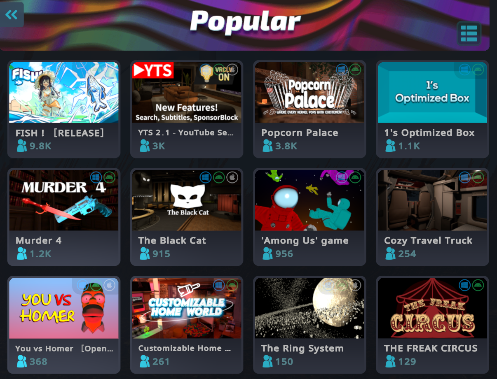Viewport: 497px width, 379px height.
Task: Open the FISH! [RELEASE] world thumbnail
Action: tap(64, 93)
